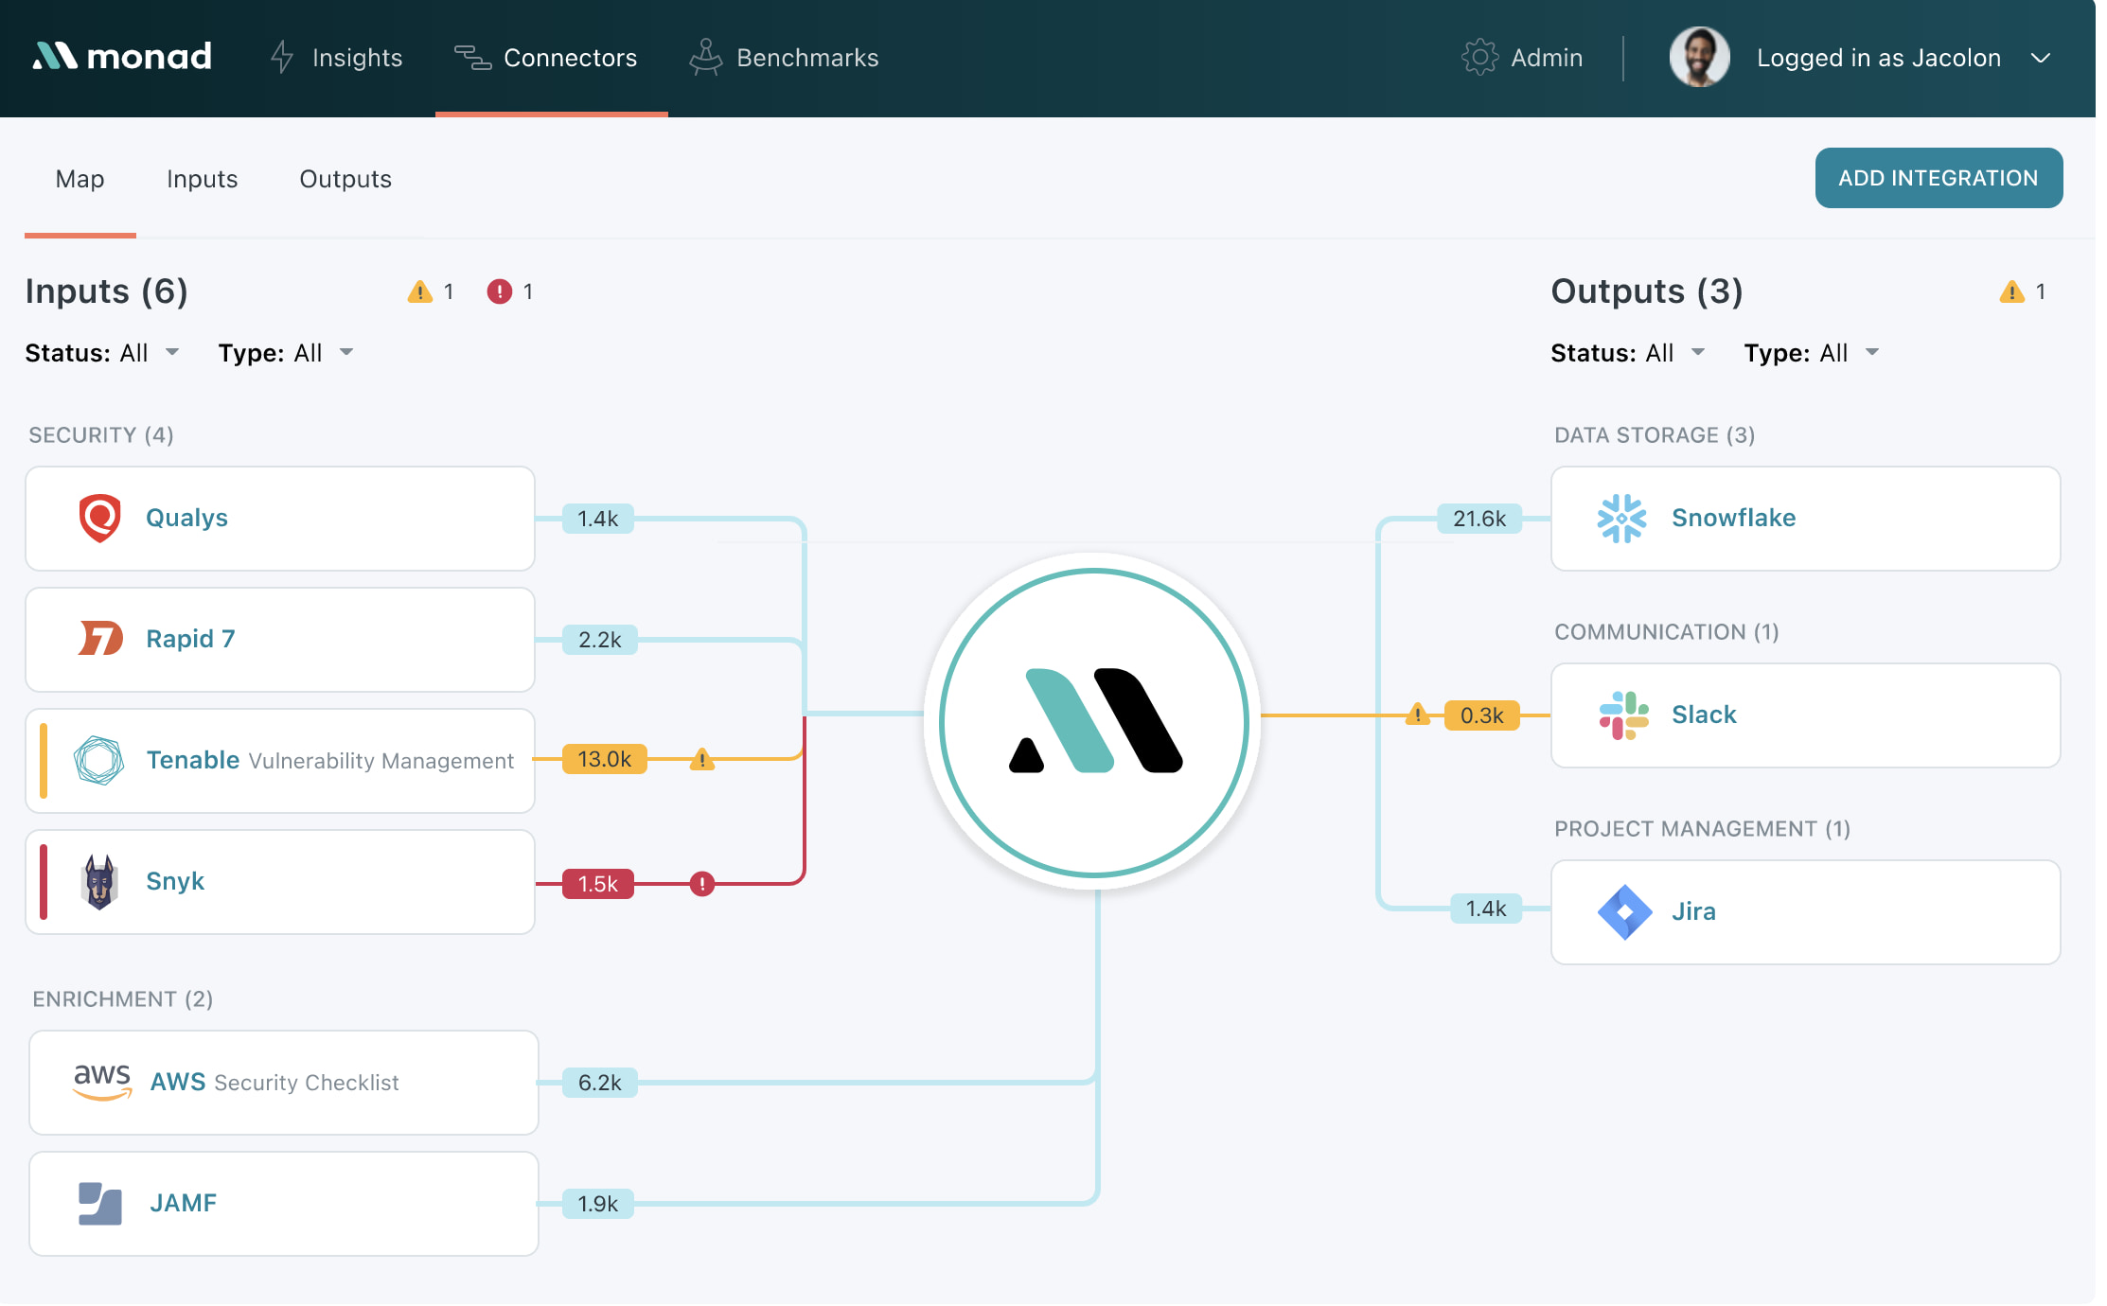Screen dimensions: 2107x1306
Task: Open the Outputs Type filter dropdown
Action: (1812, 353)
